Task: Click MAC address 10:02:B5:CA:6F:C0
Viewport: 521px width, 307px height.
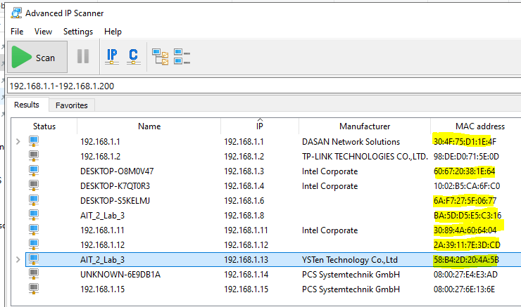Action: point(467,186)
